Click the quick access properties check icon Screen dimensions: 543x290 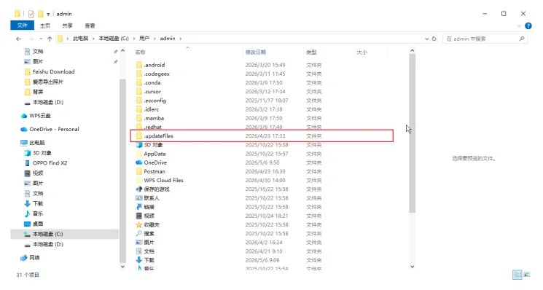31,14
